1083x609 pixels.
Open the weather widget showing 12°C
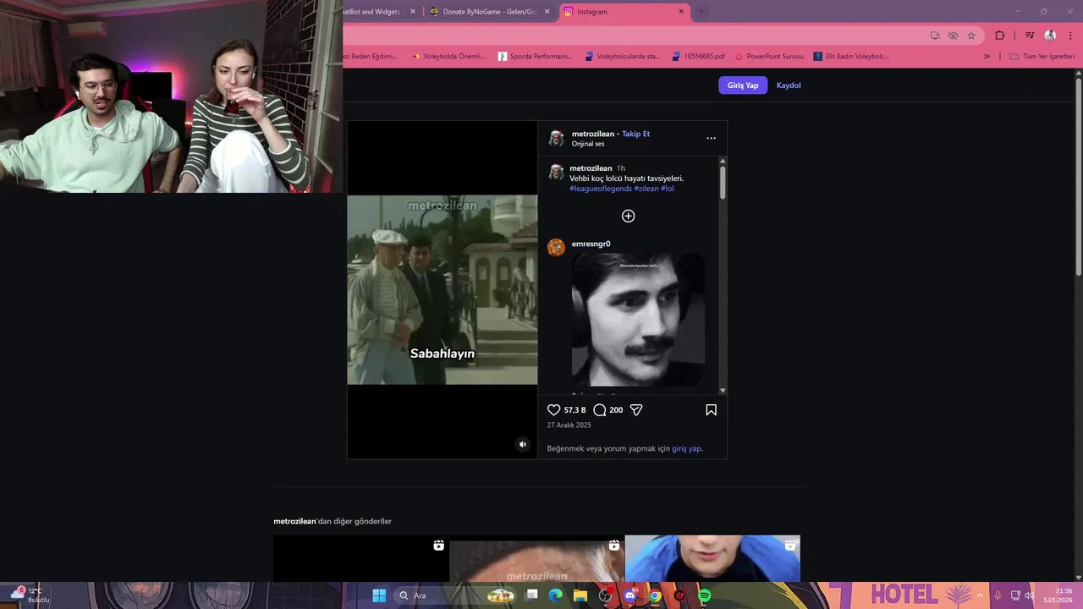(29, 595)
